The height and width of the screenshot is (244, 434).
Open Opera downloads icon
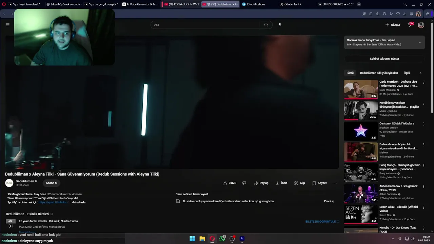pos(405,14)
